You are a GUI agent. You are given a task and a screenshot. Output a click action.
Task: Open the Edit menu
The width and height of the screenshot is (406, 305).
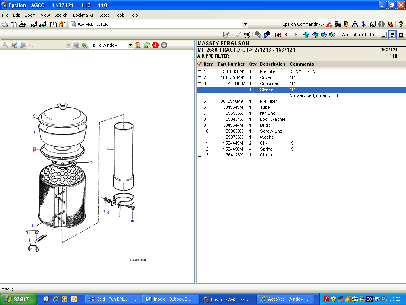click(17, 15)
